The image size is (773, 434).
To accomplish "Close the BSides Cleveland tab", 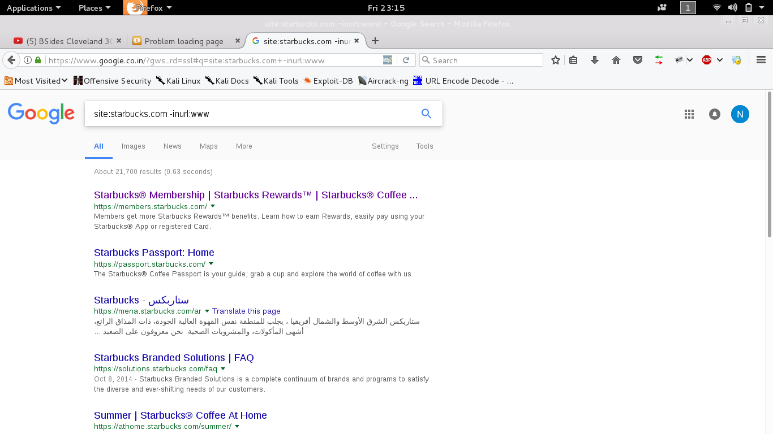I will coord(119,41).
